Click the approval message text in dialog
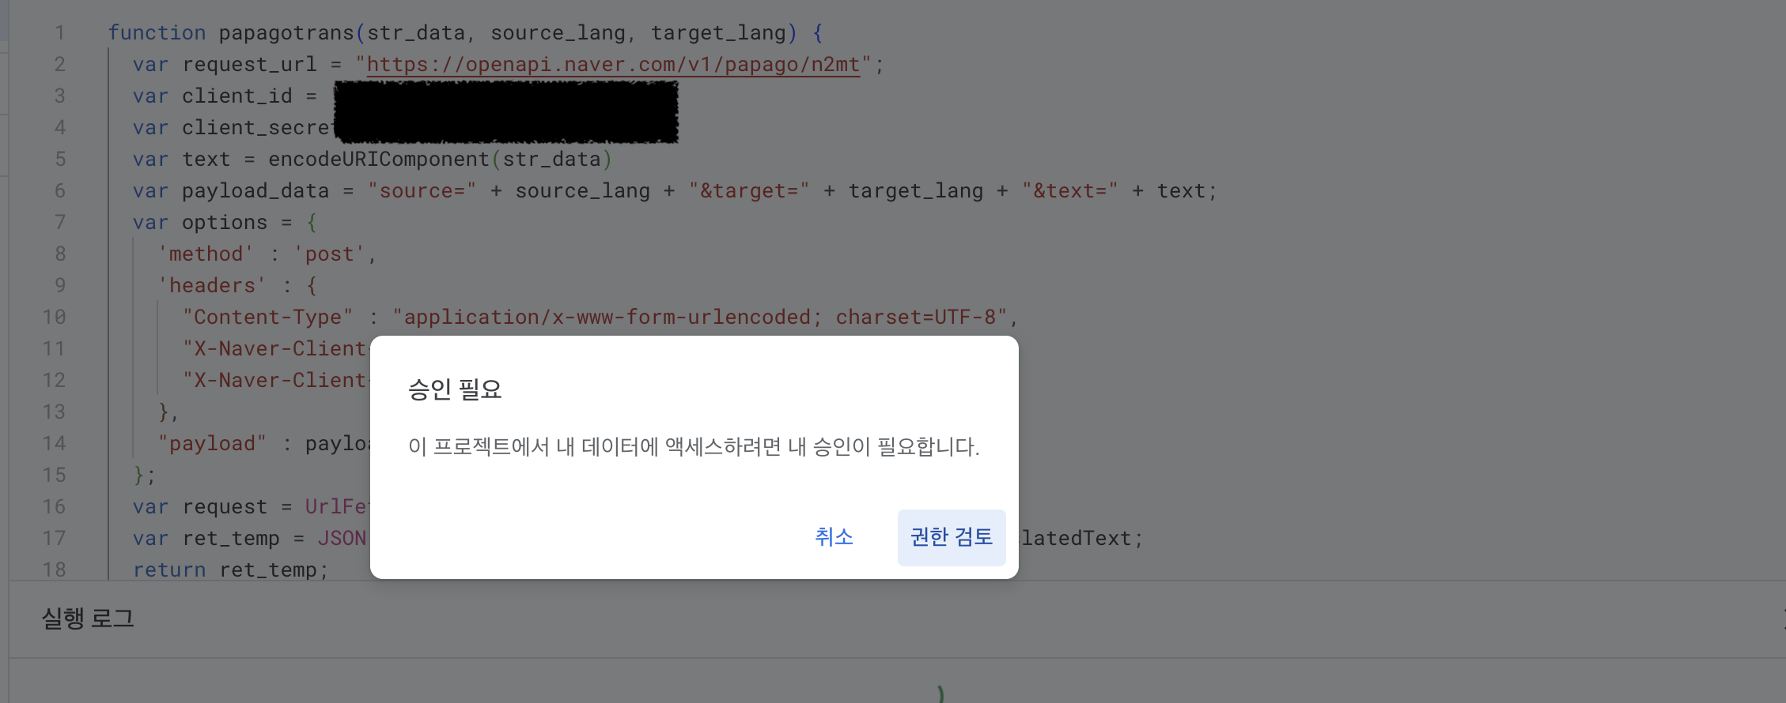The width and height of the screenshot is (1786, 703). (694, 447)
